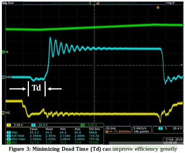185x153 pixels.
Task: Click the Td dead time annotation label
Action: [x=37, y=88]
